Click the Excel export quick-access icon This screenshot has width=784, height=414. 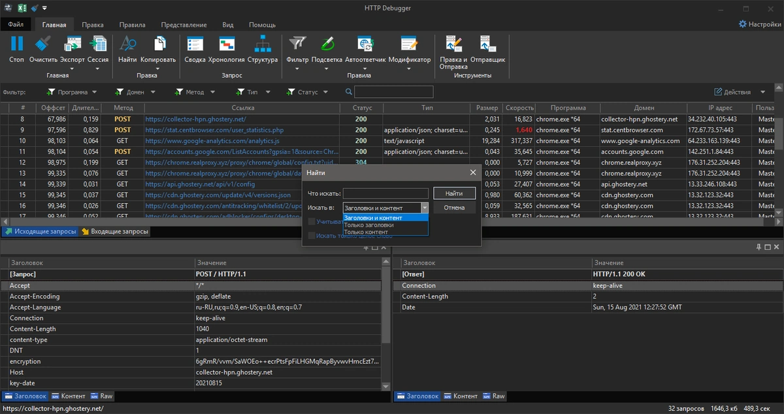coord(22,8)
